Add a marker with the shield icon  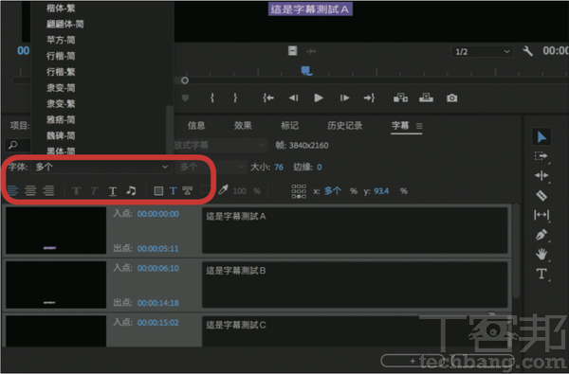click(x=185, y=98)
